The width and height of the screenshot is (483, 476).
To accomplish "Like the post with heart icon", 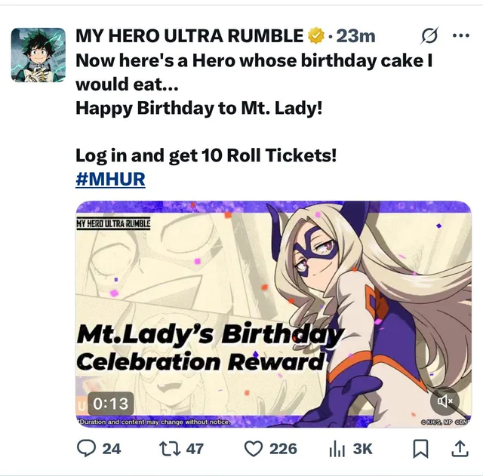I will 254,449.
